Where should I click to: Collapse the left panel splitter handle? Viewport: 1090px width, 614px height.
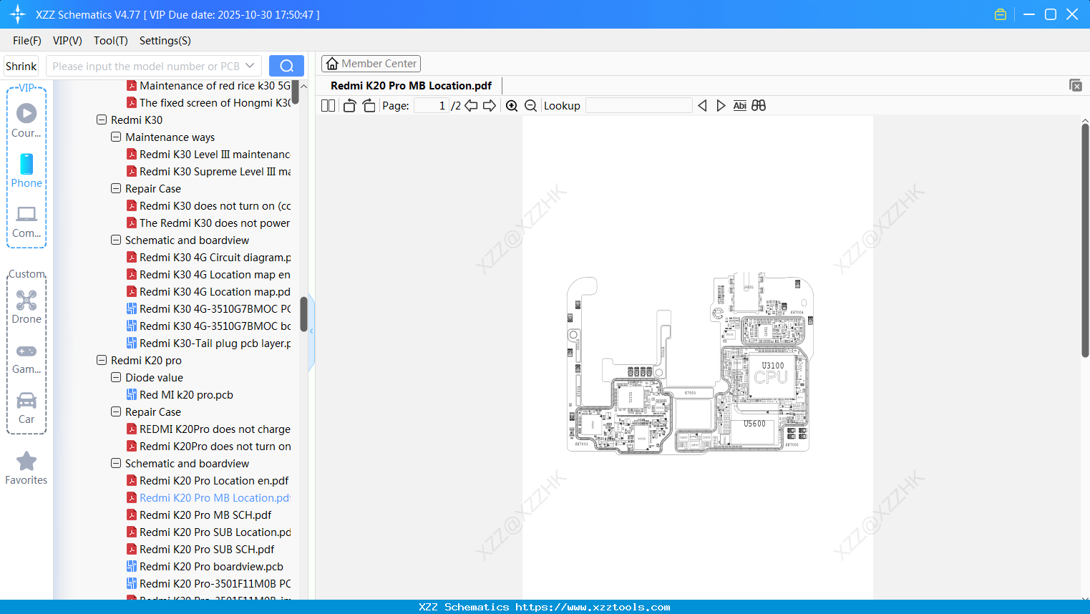[x=311, y=332]
